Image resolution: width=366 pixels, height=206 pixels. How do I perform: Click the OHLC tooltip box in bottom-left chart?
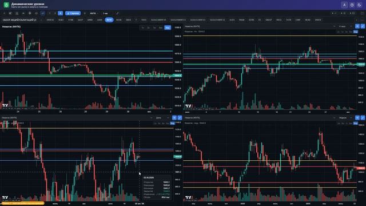tap(157, 188)
